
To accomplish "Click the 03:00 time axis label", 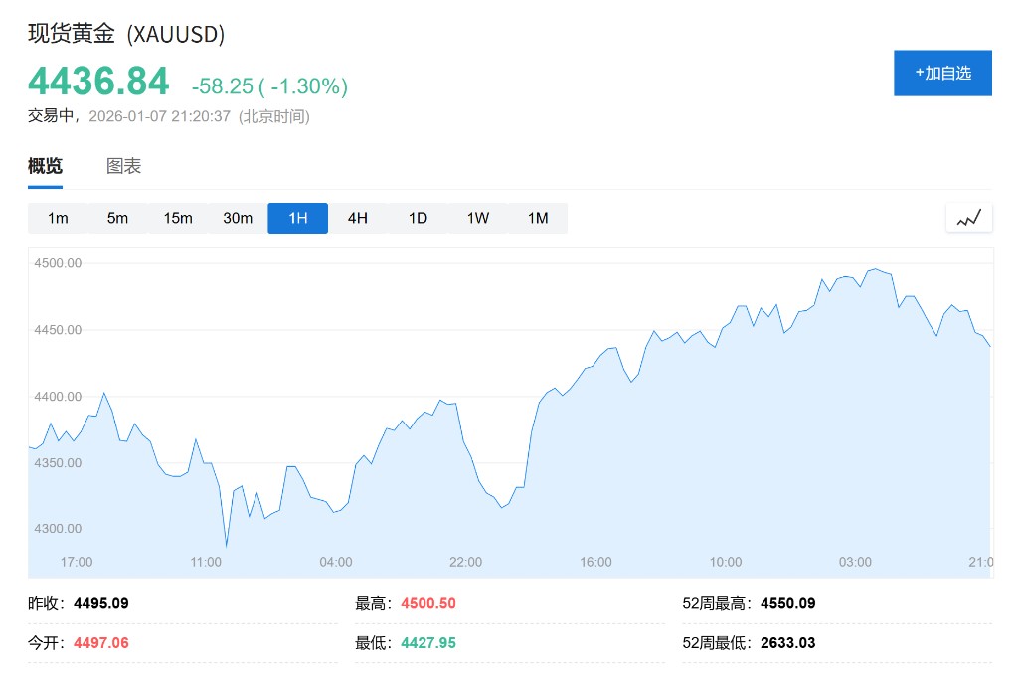I will (x=855, y=562).
